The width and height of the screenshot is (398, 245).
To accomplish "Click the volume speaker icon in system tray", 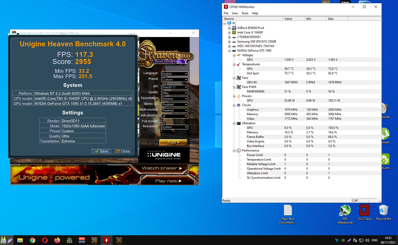I will pyautogui.click(x=367, y=240).
